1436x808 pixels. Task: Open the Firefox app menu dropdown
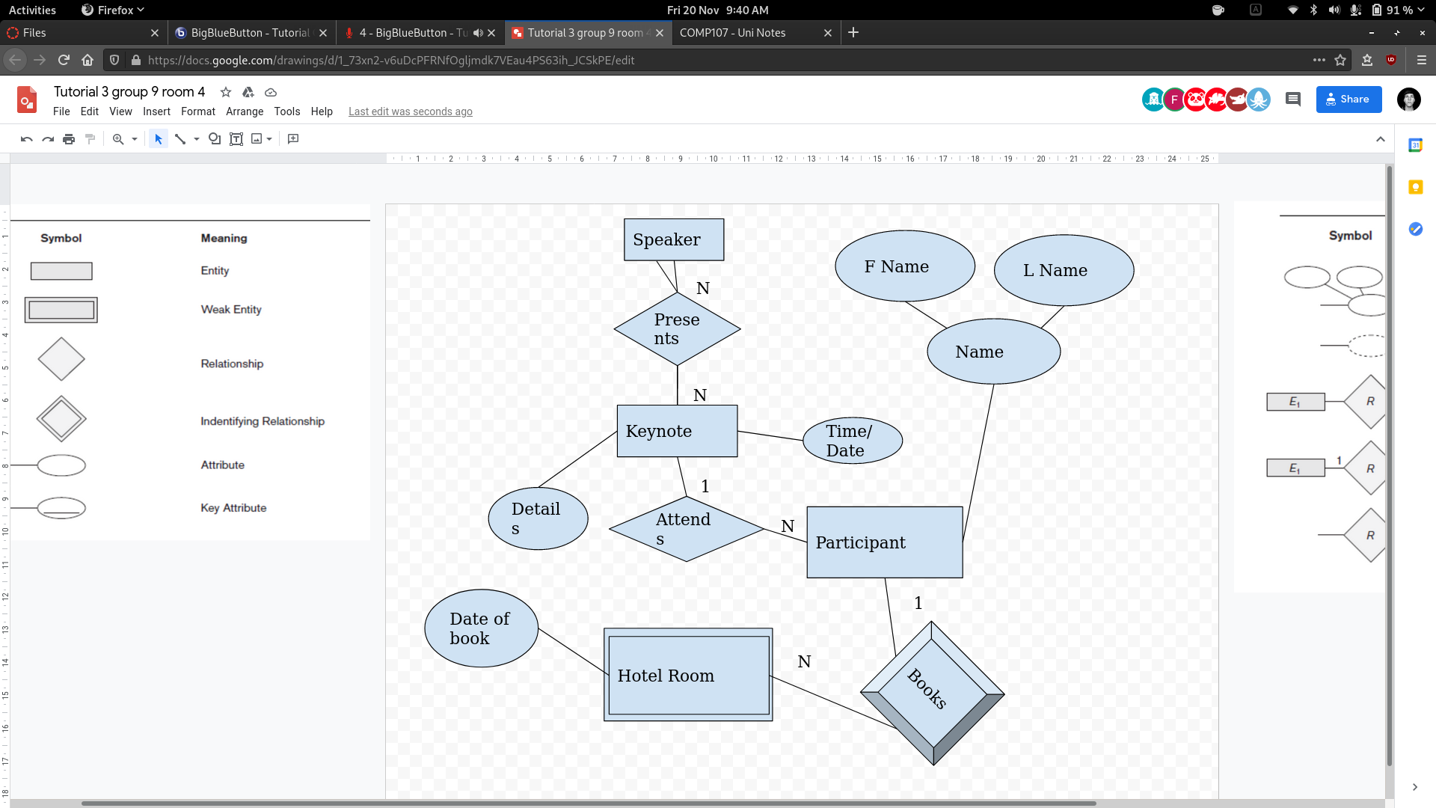(x=112, y=10)
